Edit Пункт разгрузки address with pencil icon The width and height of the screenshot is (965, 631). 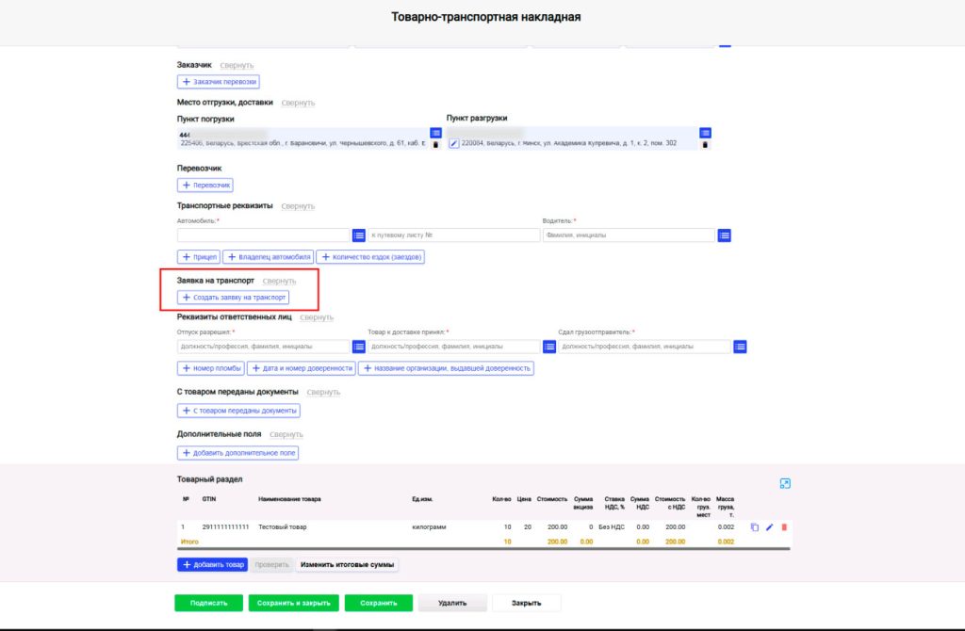(x=453, y=143)
